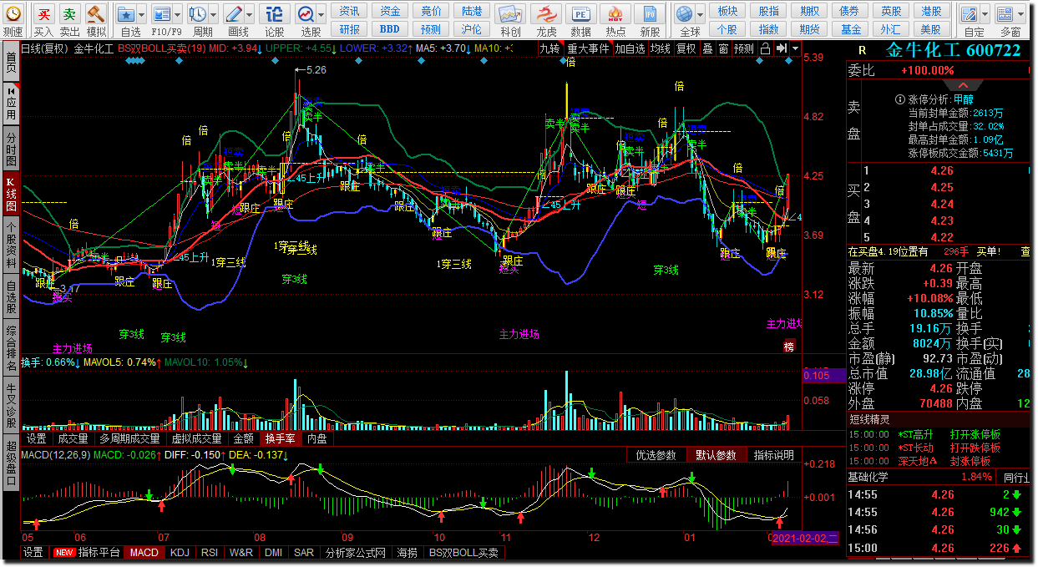Click the R marker beside 金牛化工 title

click(862, 51)
